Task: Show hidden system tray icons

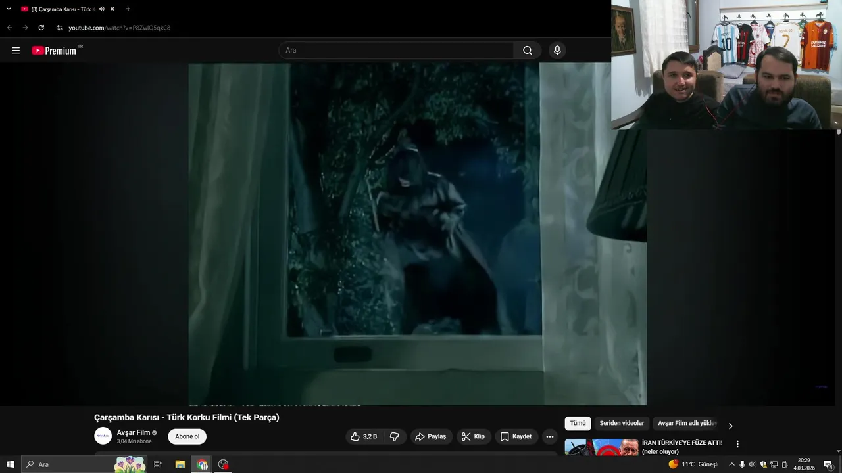Action: tap(731, 464)
